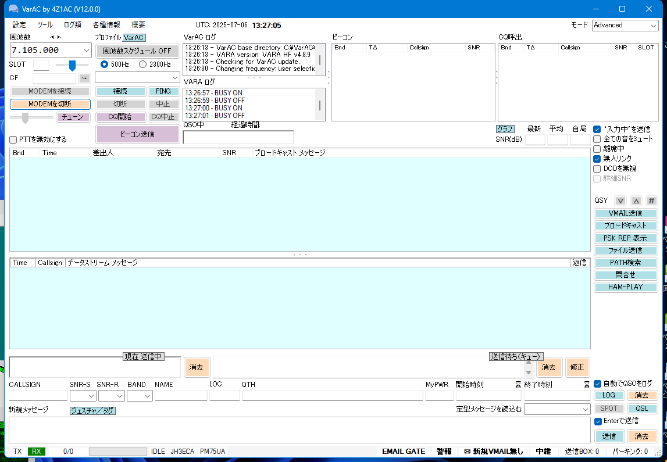Click the ビーコン送信 button
Screen dimensions: 667x462
pyautogui.click(x=137, y=134)
